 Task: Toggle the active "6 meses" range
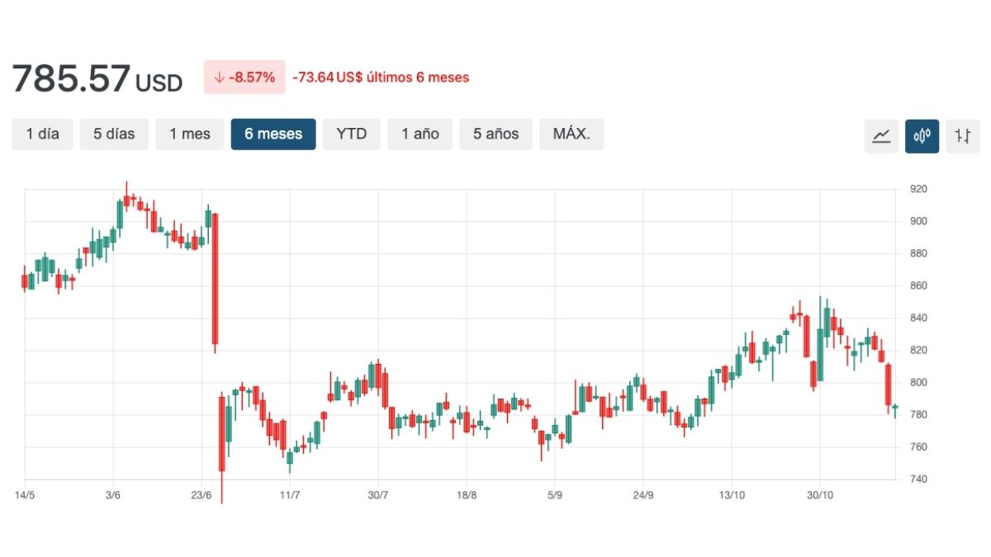coord(273,134)
